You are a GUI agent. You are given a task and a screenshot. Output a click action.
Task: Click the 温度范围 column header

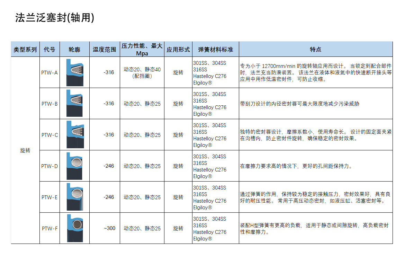pyautogui.click(x=105, y=49)
